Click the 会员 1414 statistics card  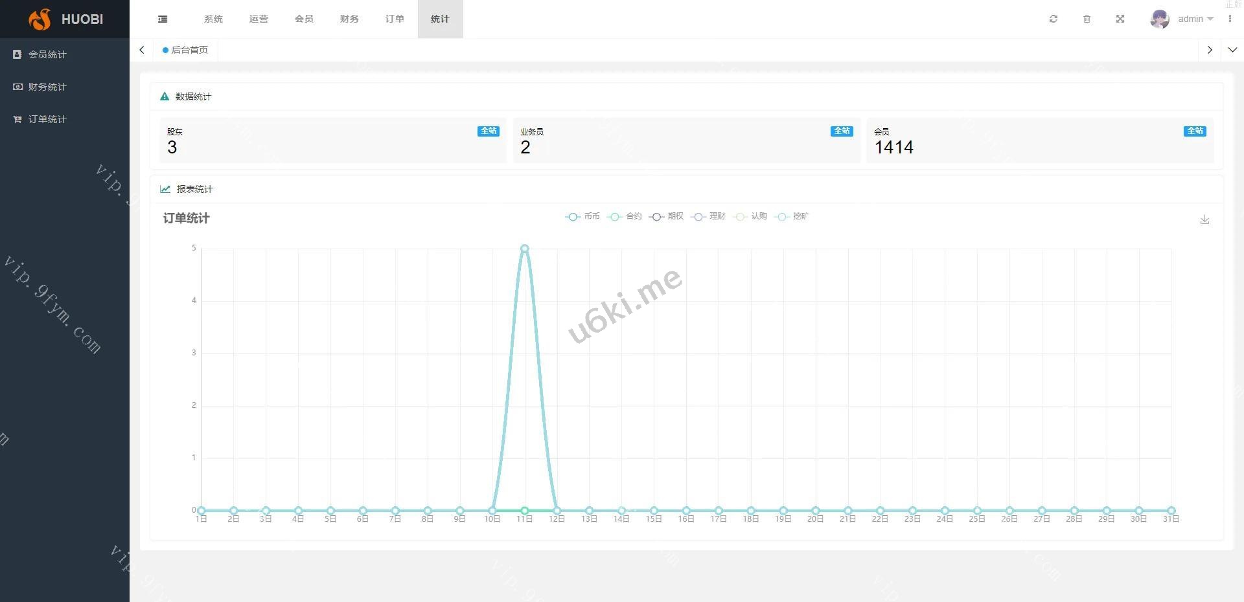click(x=1040, y=140)
